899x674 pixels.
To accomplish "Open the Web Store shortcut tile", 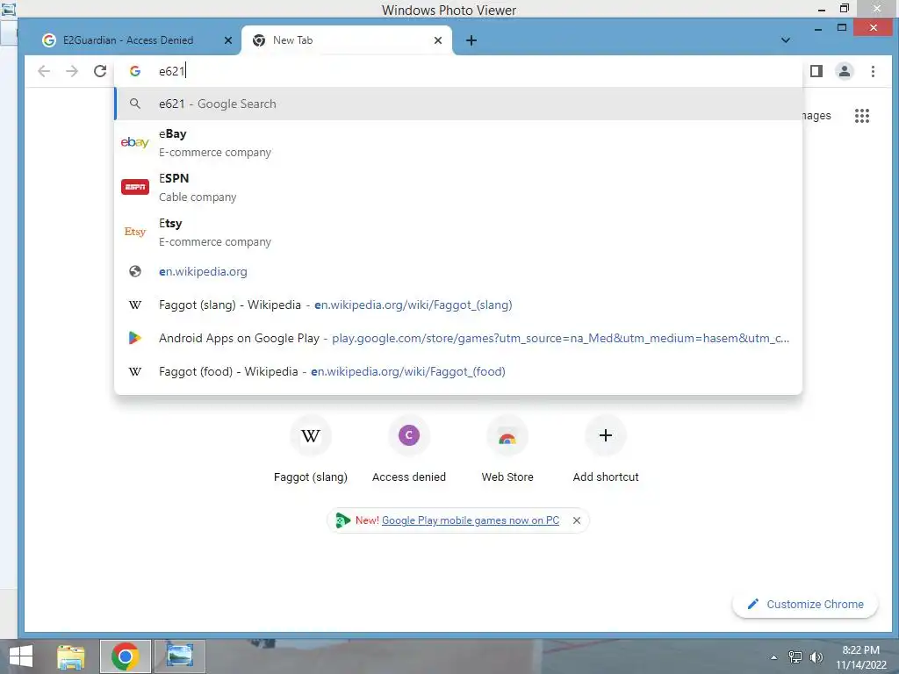I will pos(507,449).
